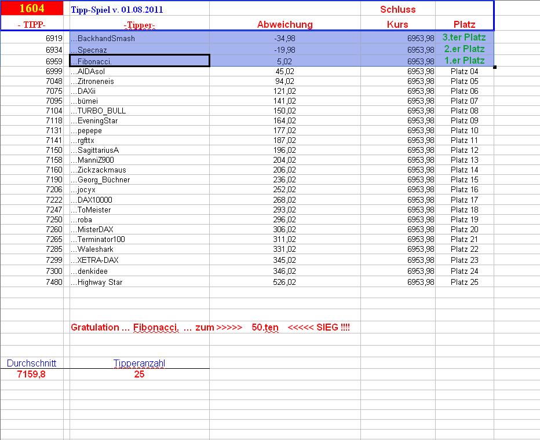Click the deviation value 526,02

pyautogui.click(x=285, y=282)
